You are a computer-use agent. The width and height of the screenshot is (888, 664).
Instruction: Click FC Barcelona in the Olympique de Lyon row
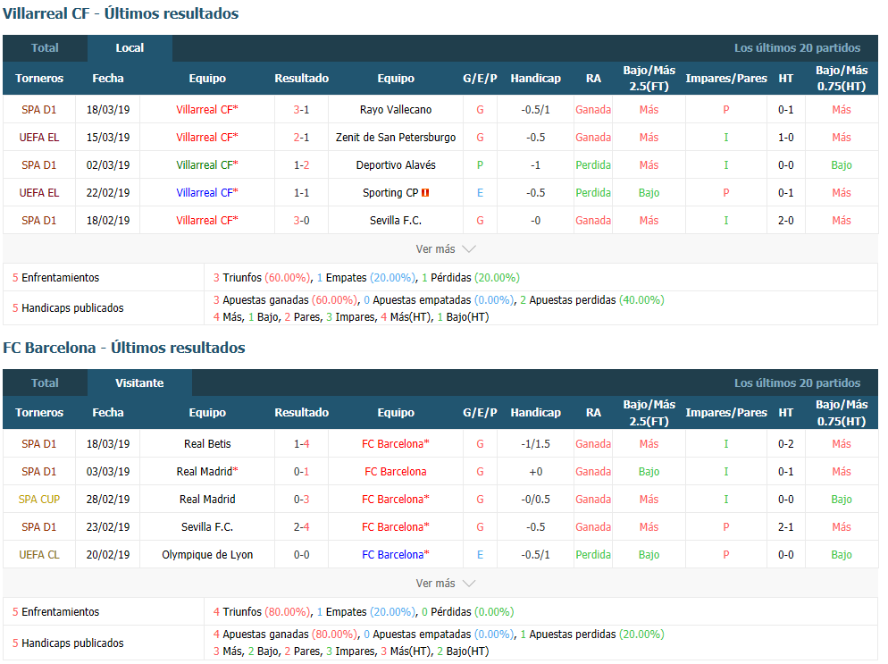point(392,555)
